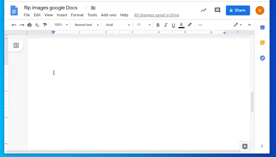
Task: Hide the menus with up chevron
Action: coord(249,25)
